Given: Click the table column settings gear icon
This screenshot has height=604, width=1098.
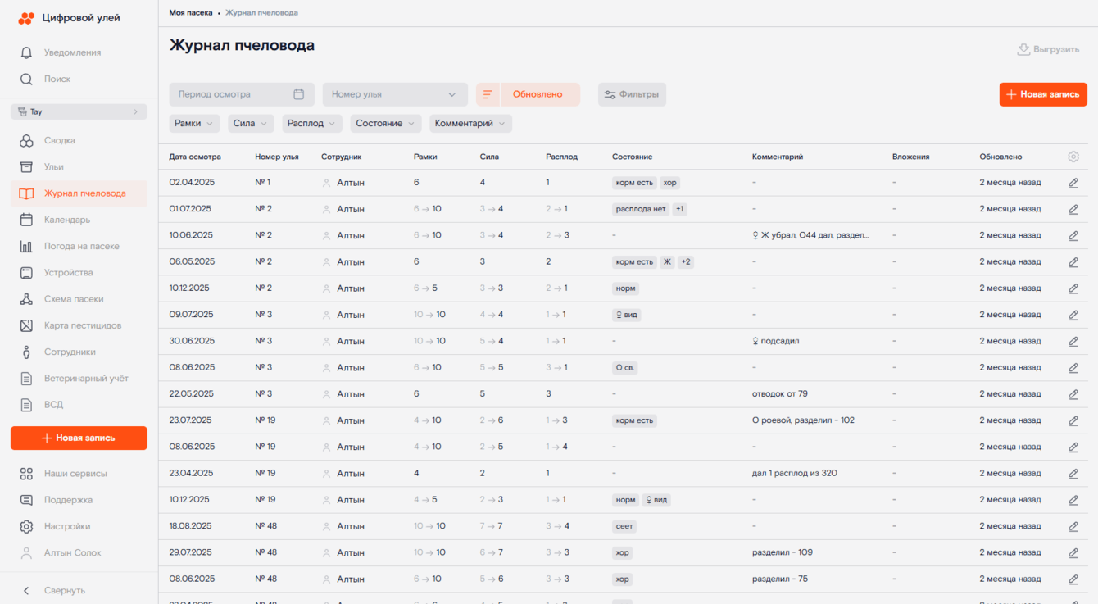Looking at the screenshot, I should [x=1073, y=157].
